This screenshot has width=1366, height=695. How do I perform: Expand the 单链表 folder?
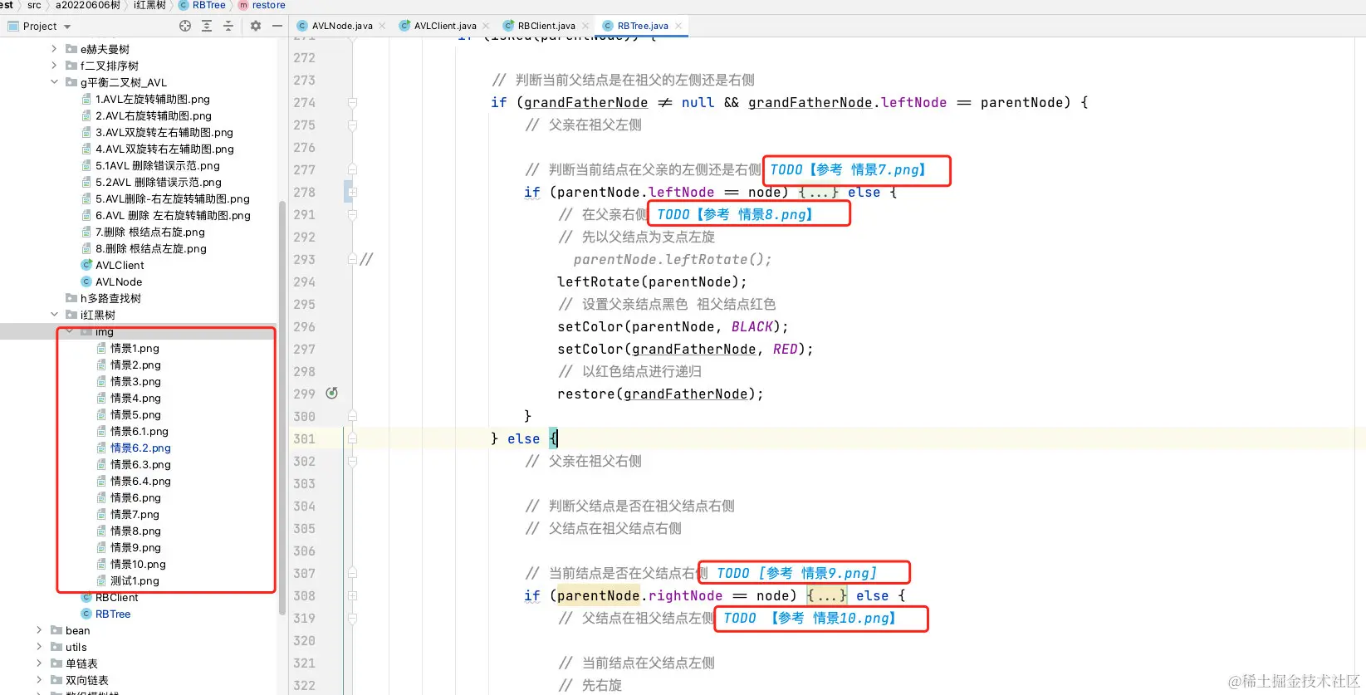39,663
